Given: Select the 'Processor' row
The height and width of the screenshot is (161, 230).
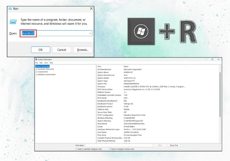Looking at the screenshot, I should (x=158, y=87).
